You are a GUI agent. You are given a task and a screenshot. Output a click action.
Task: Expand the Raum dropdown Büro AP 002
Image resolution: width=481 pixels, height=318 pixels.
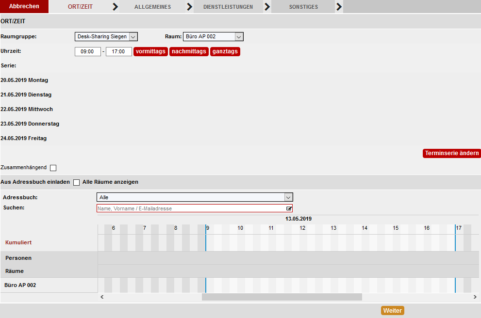213,37
